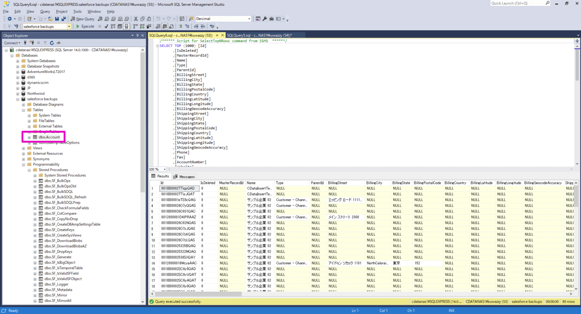Click the Save file icon in toolbar
The height and width of the screenshot is (314, 581).
(57, 19)
